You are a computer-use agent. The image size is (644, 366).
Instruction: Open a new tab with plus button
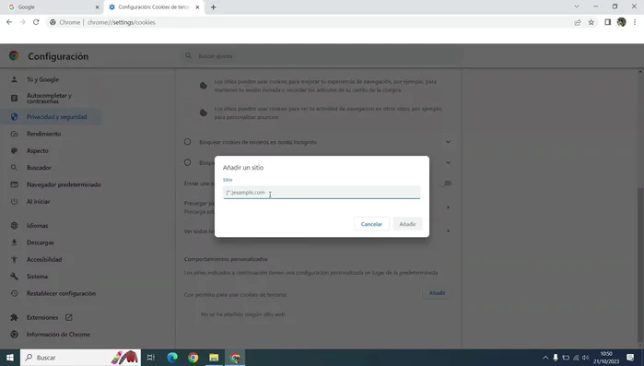pyautogui.click(x=213, y=7)
